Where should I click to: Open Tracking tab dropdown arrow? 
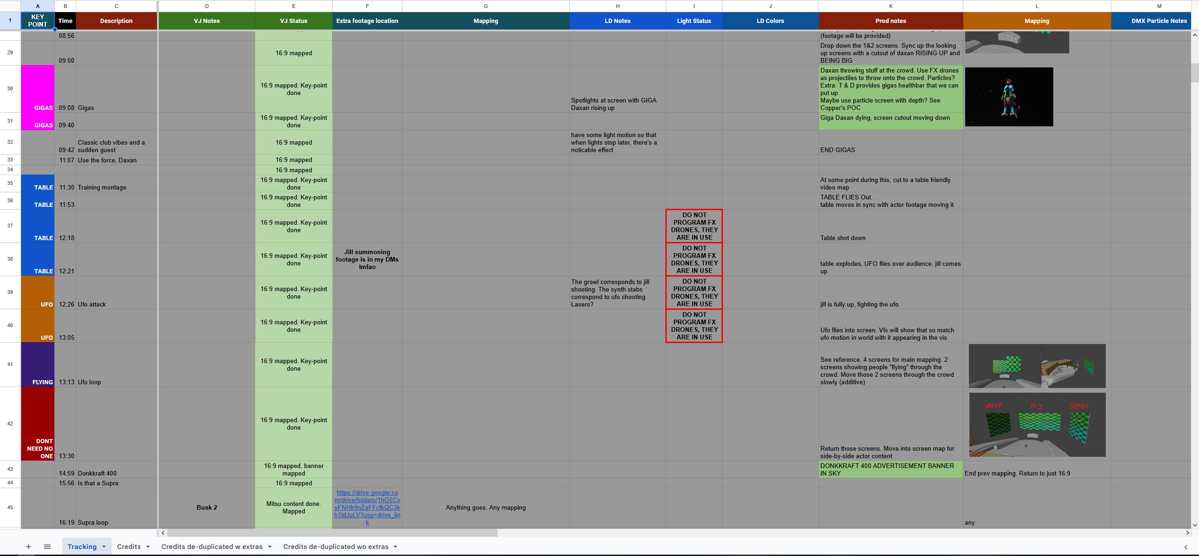click(104, 547)
